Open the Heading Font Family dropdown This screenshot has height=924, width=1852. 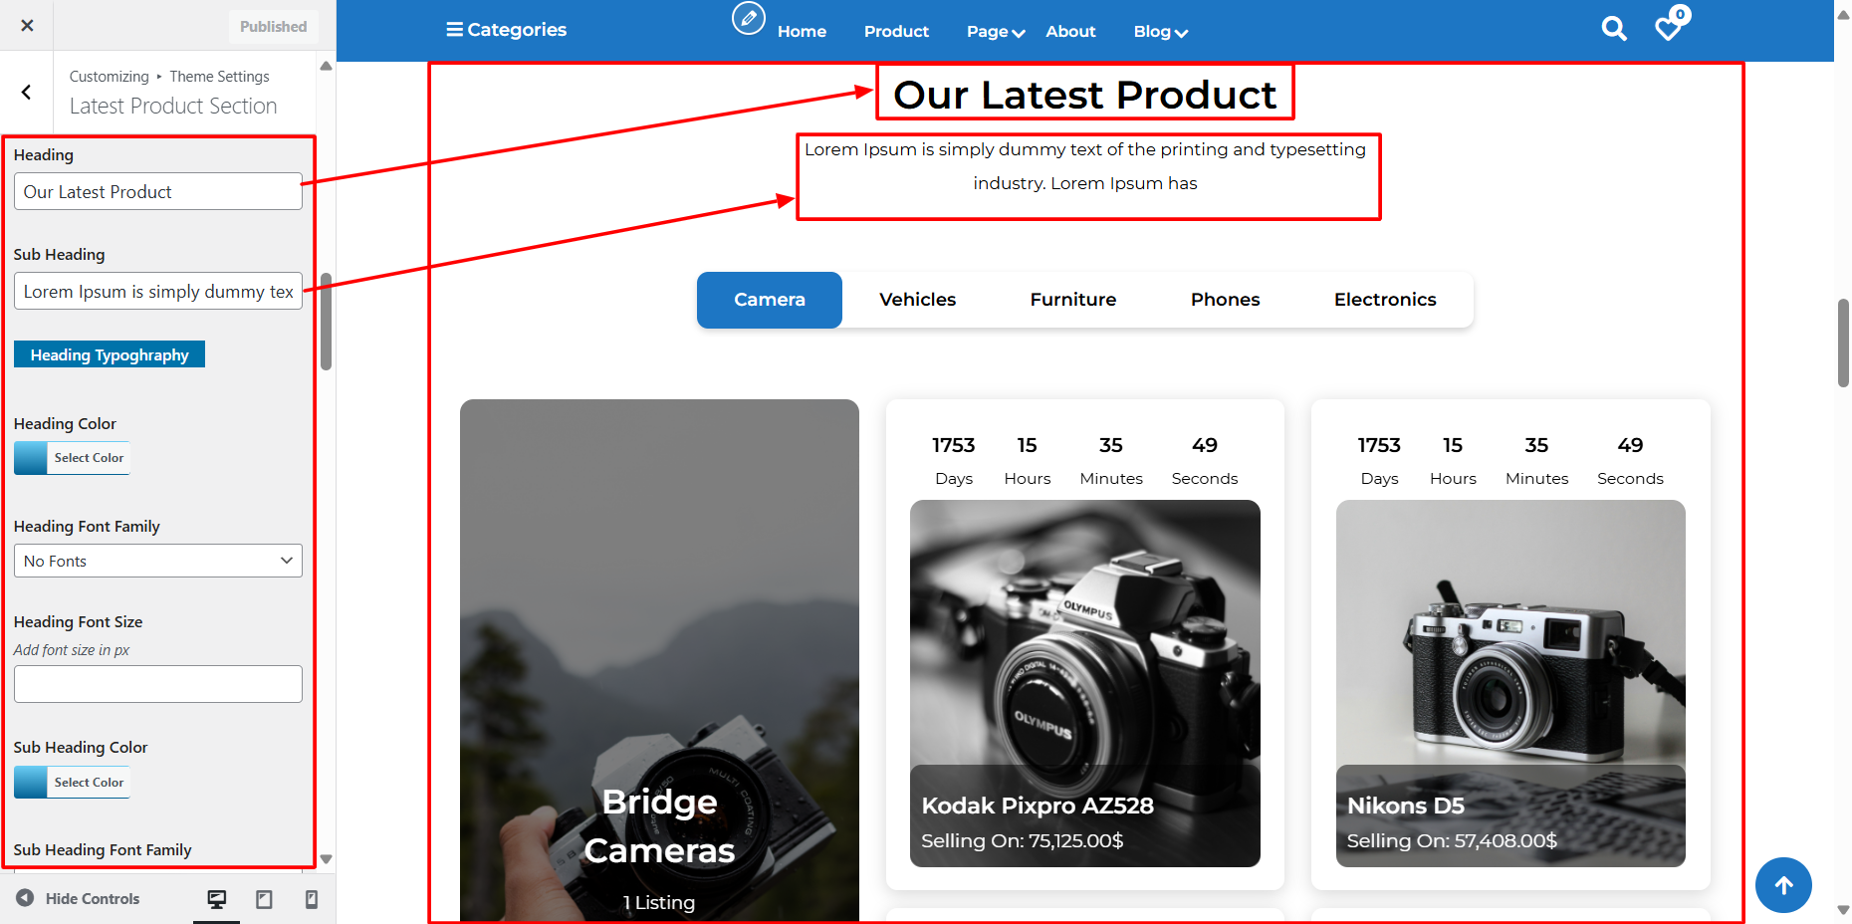point(158,561)
